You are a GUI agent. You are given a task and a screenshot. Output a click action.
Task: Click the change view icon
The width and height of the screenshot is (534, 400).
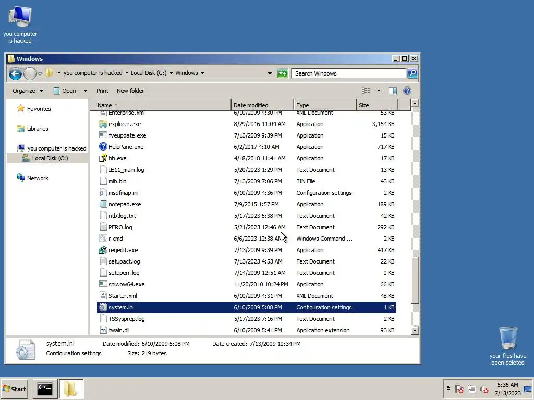click(x=366, y=91)
